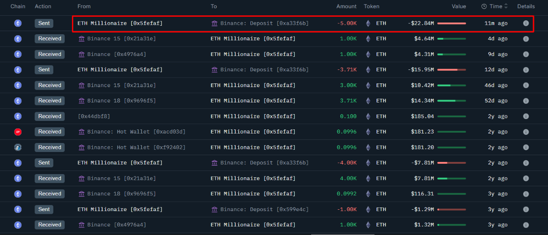Click the ETH token icon in the -5.00K row

pos(368,23)
